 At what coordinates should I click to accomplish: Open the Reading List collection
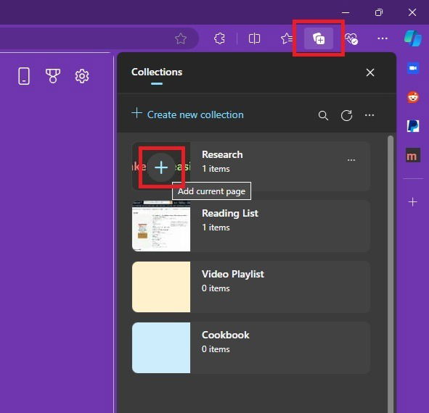click(251, 226)
